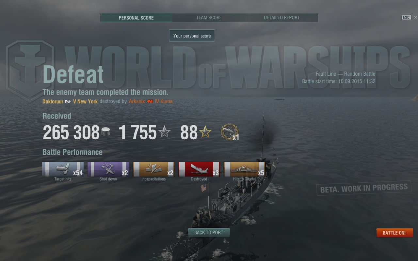Click the achievement medal badge icon
418x261 pixels.
(229, 132)
